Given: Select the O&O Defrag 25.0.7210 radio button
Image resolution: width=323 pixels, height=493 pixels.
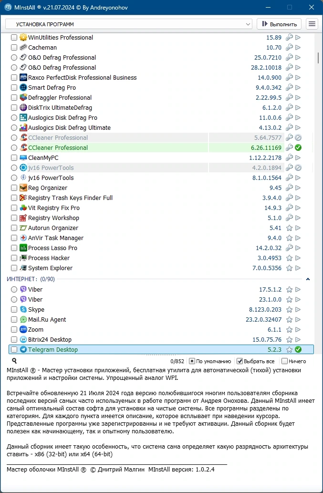Looking at the screenshot, I should click(x=14, y=58).
